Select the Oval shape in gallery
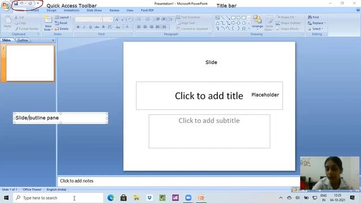Image resolution: width=361 pixels, height=203 pixels. point(239,17)
